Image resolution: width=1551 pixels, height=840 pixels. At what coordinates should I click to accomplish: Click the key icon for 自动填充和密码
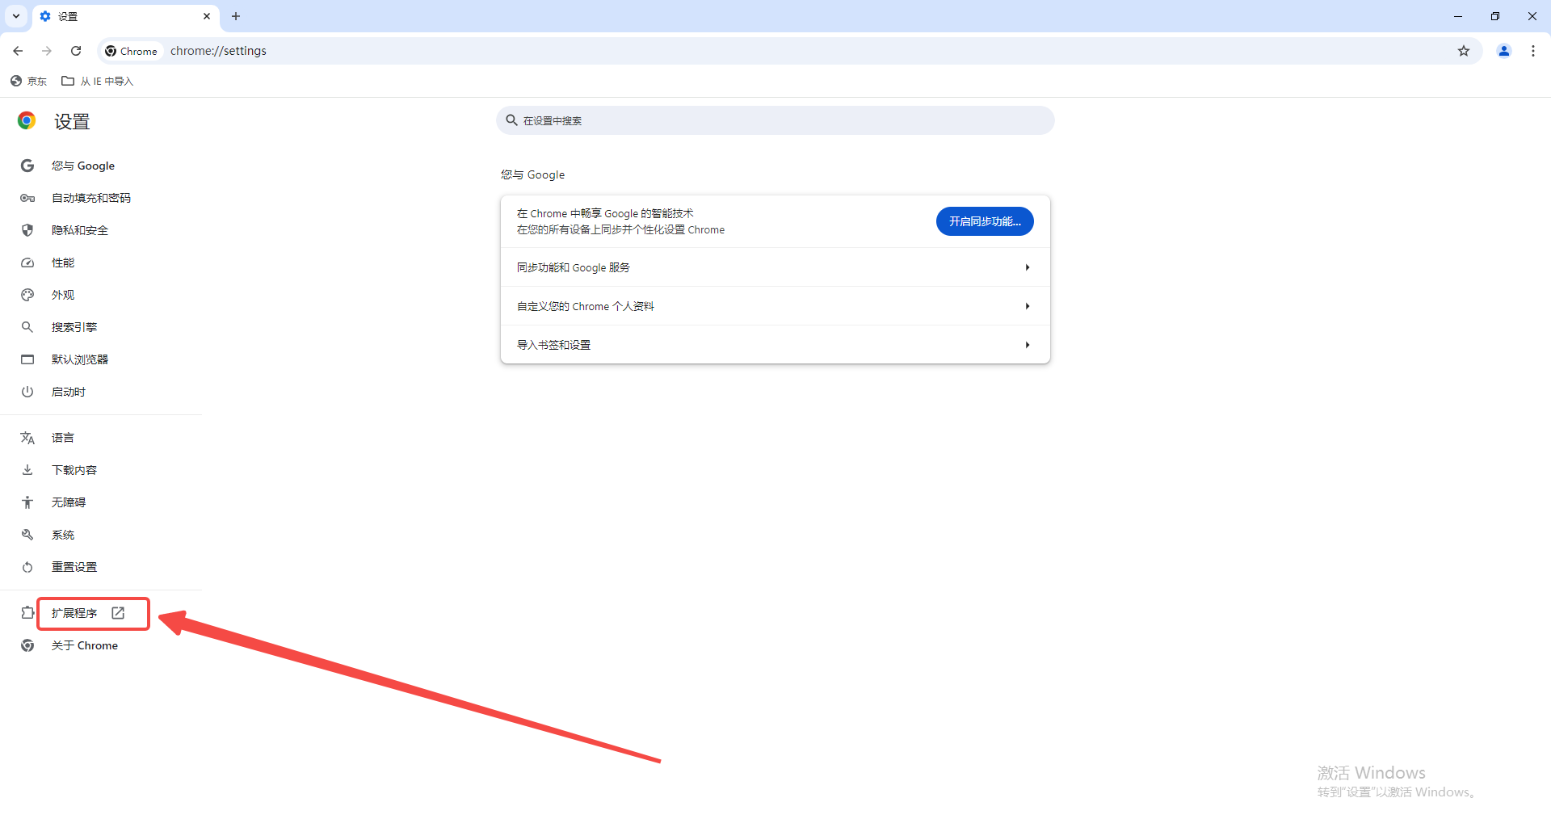(x=27, y=198)
